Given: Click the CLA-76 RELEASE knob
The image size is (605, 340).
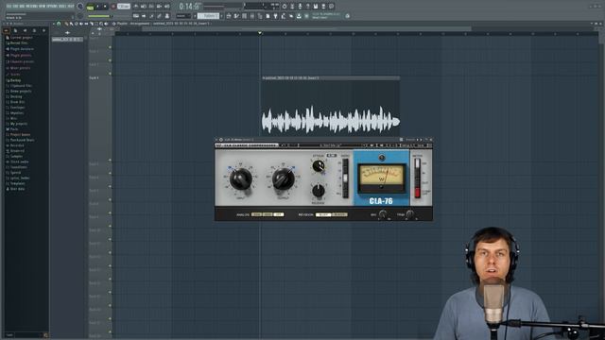Looking at the screenshot, I should (x=319, y=191).
